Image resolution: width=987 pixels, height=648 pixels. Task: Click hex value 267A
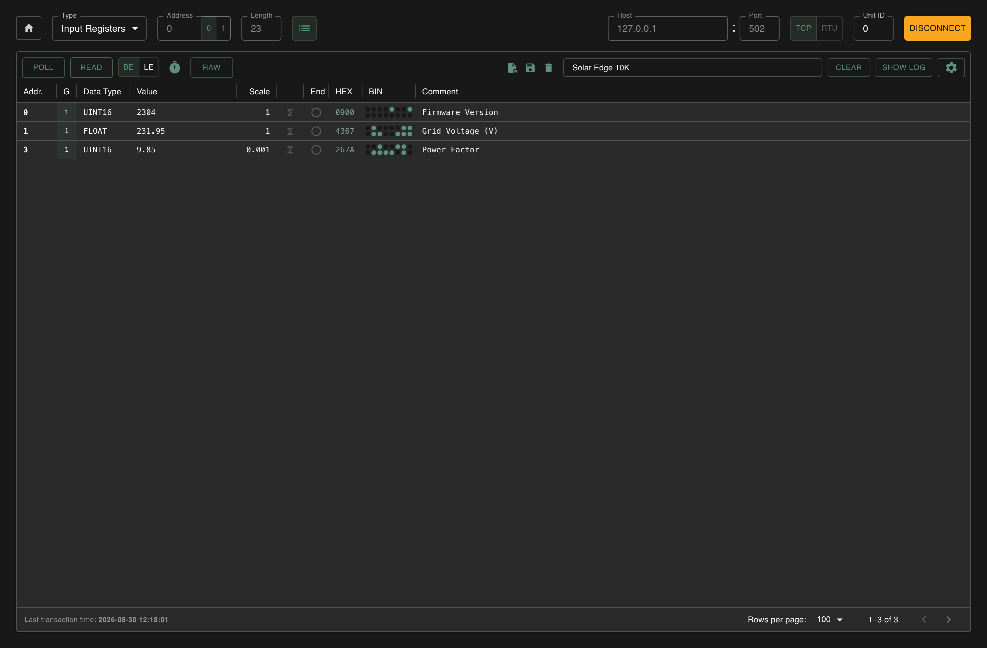click(345, 150)
